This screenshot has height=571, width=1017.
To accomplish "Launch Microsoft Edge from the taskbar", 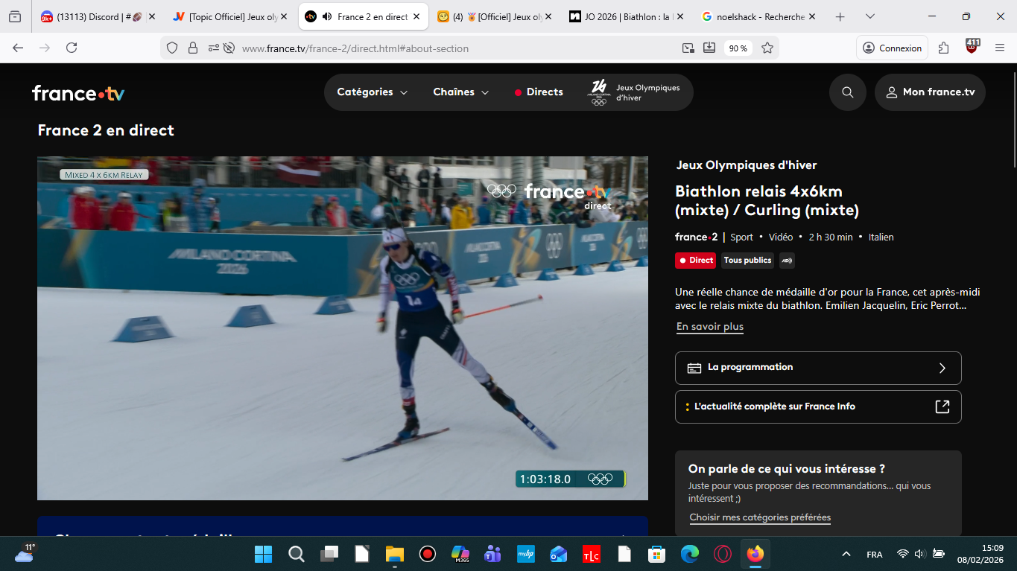I will pos(689,554).
